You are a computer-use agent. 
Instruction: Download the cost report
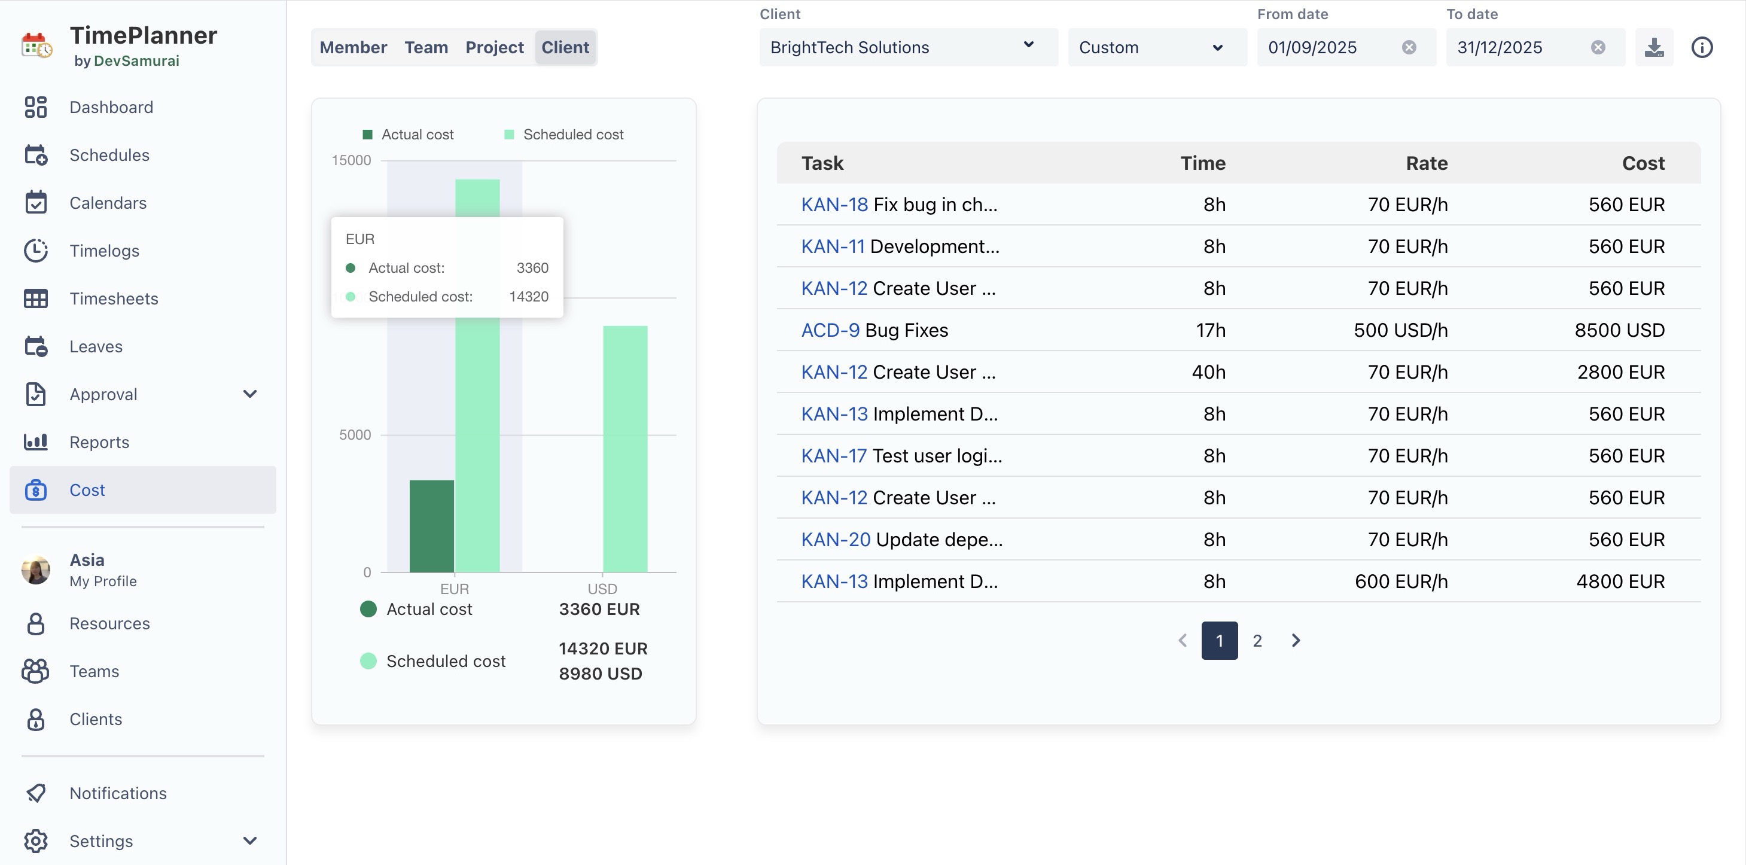point(1654,47)
